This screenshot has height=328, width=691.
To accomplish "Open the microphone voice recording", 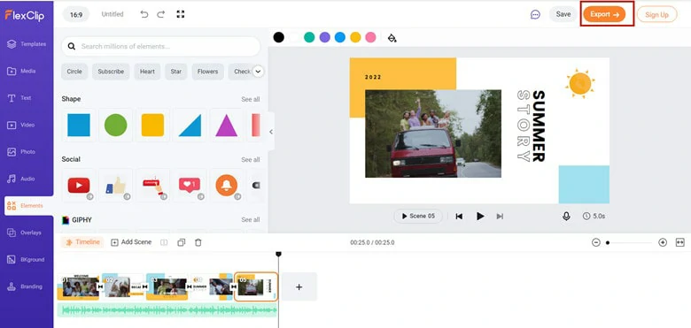I will pos(566,216).
